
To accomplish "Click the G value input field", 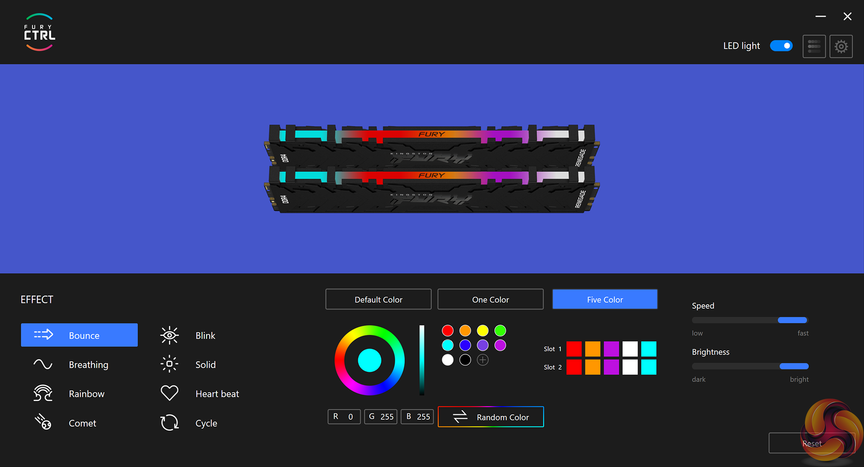I will 381,417.
